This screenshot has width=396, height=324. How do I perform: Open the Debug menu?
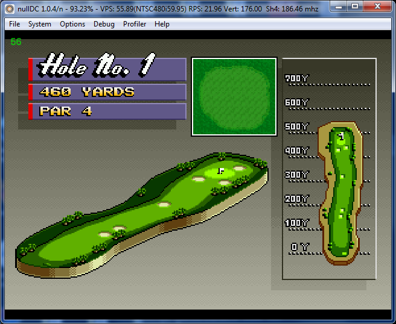point(104,24)
